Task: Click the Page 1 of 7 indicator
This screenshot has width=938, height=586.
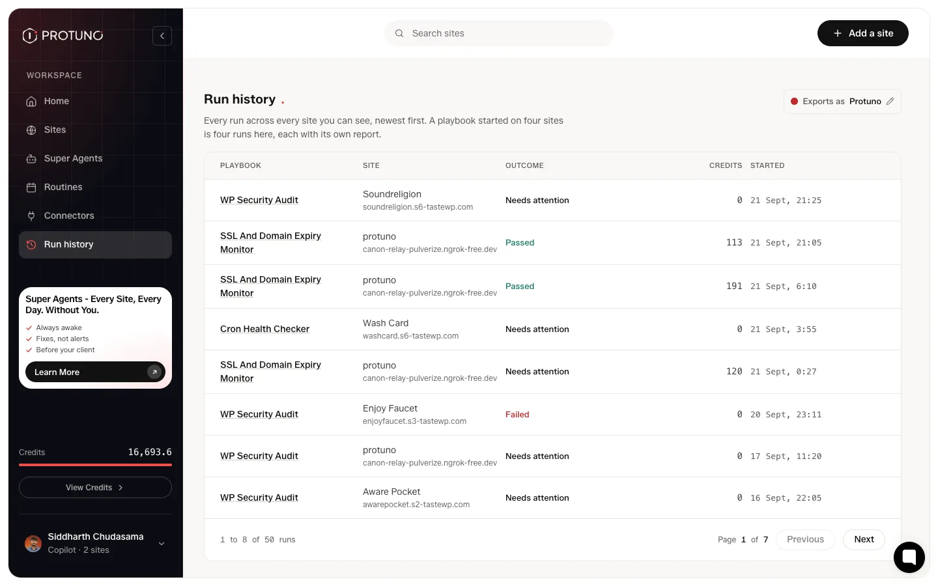Action: [743, 540]
